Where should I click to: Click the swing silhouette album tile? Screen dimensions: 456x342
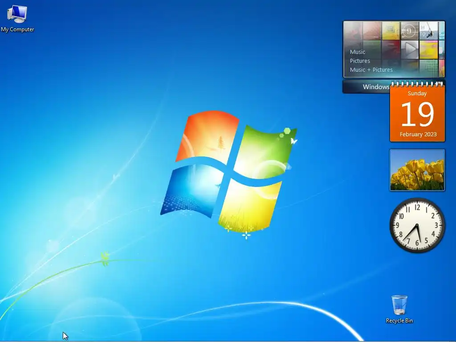tap(428, 30)
